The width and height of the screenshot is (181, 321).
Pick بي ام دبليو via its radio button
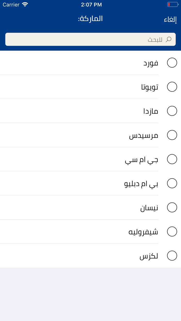172,183
